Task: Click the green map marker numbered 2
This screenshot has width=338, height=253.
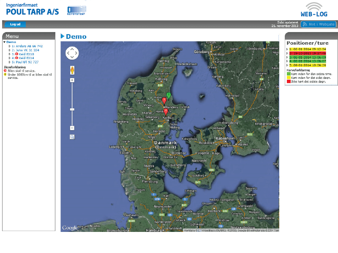Action: [169, 95]
